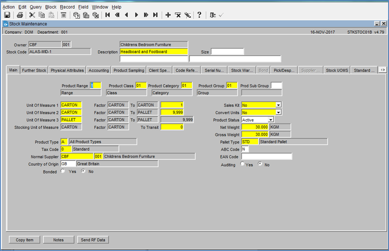The height and width of the screenshot is (251, 389).
Task: Click the To Transit value field
Action: [172, 127]
